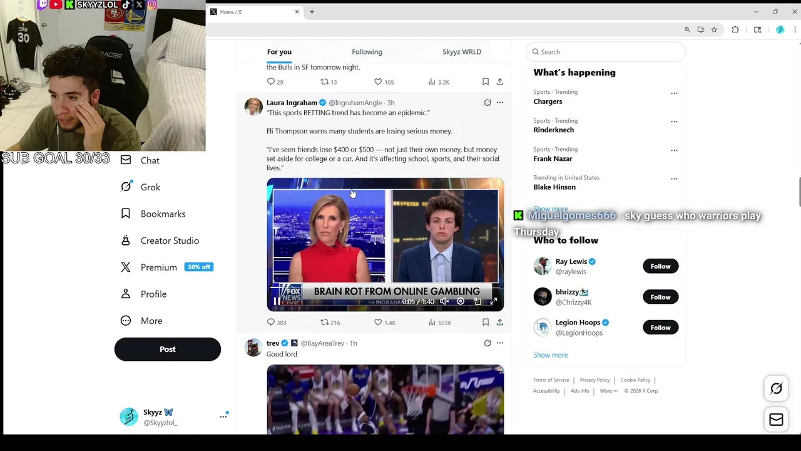Image resolution: width=801 pixels, height=451 pixels.
Task: Open Profile in the sidebar
Action: click(x=143, y=294)
